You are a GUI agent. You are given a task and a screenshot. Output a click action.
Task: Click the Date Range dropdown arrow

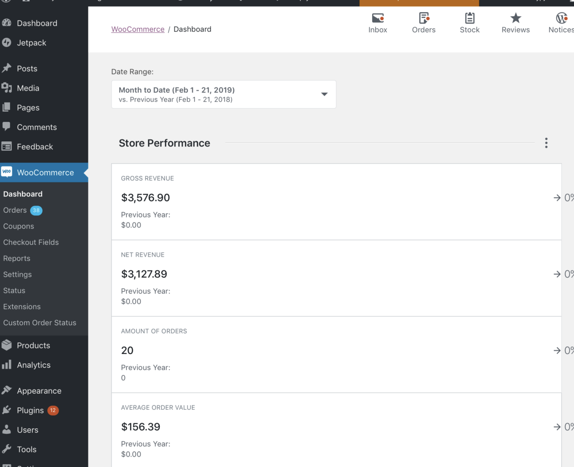[324, 95]
